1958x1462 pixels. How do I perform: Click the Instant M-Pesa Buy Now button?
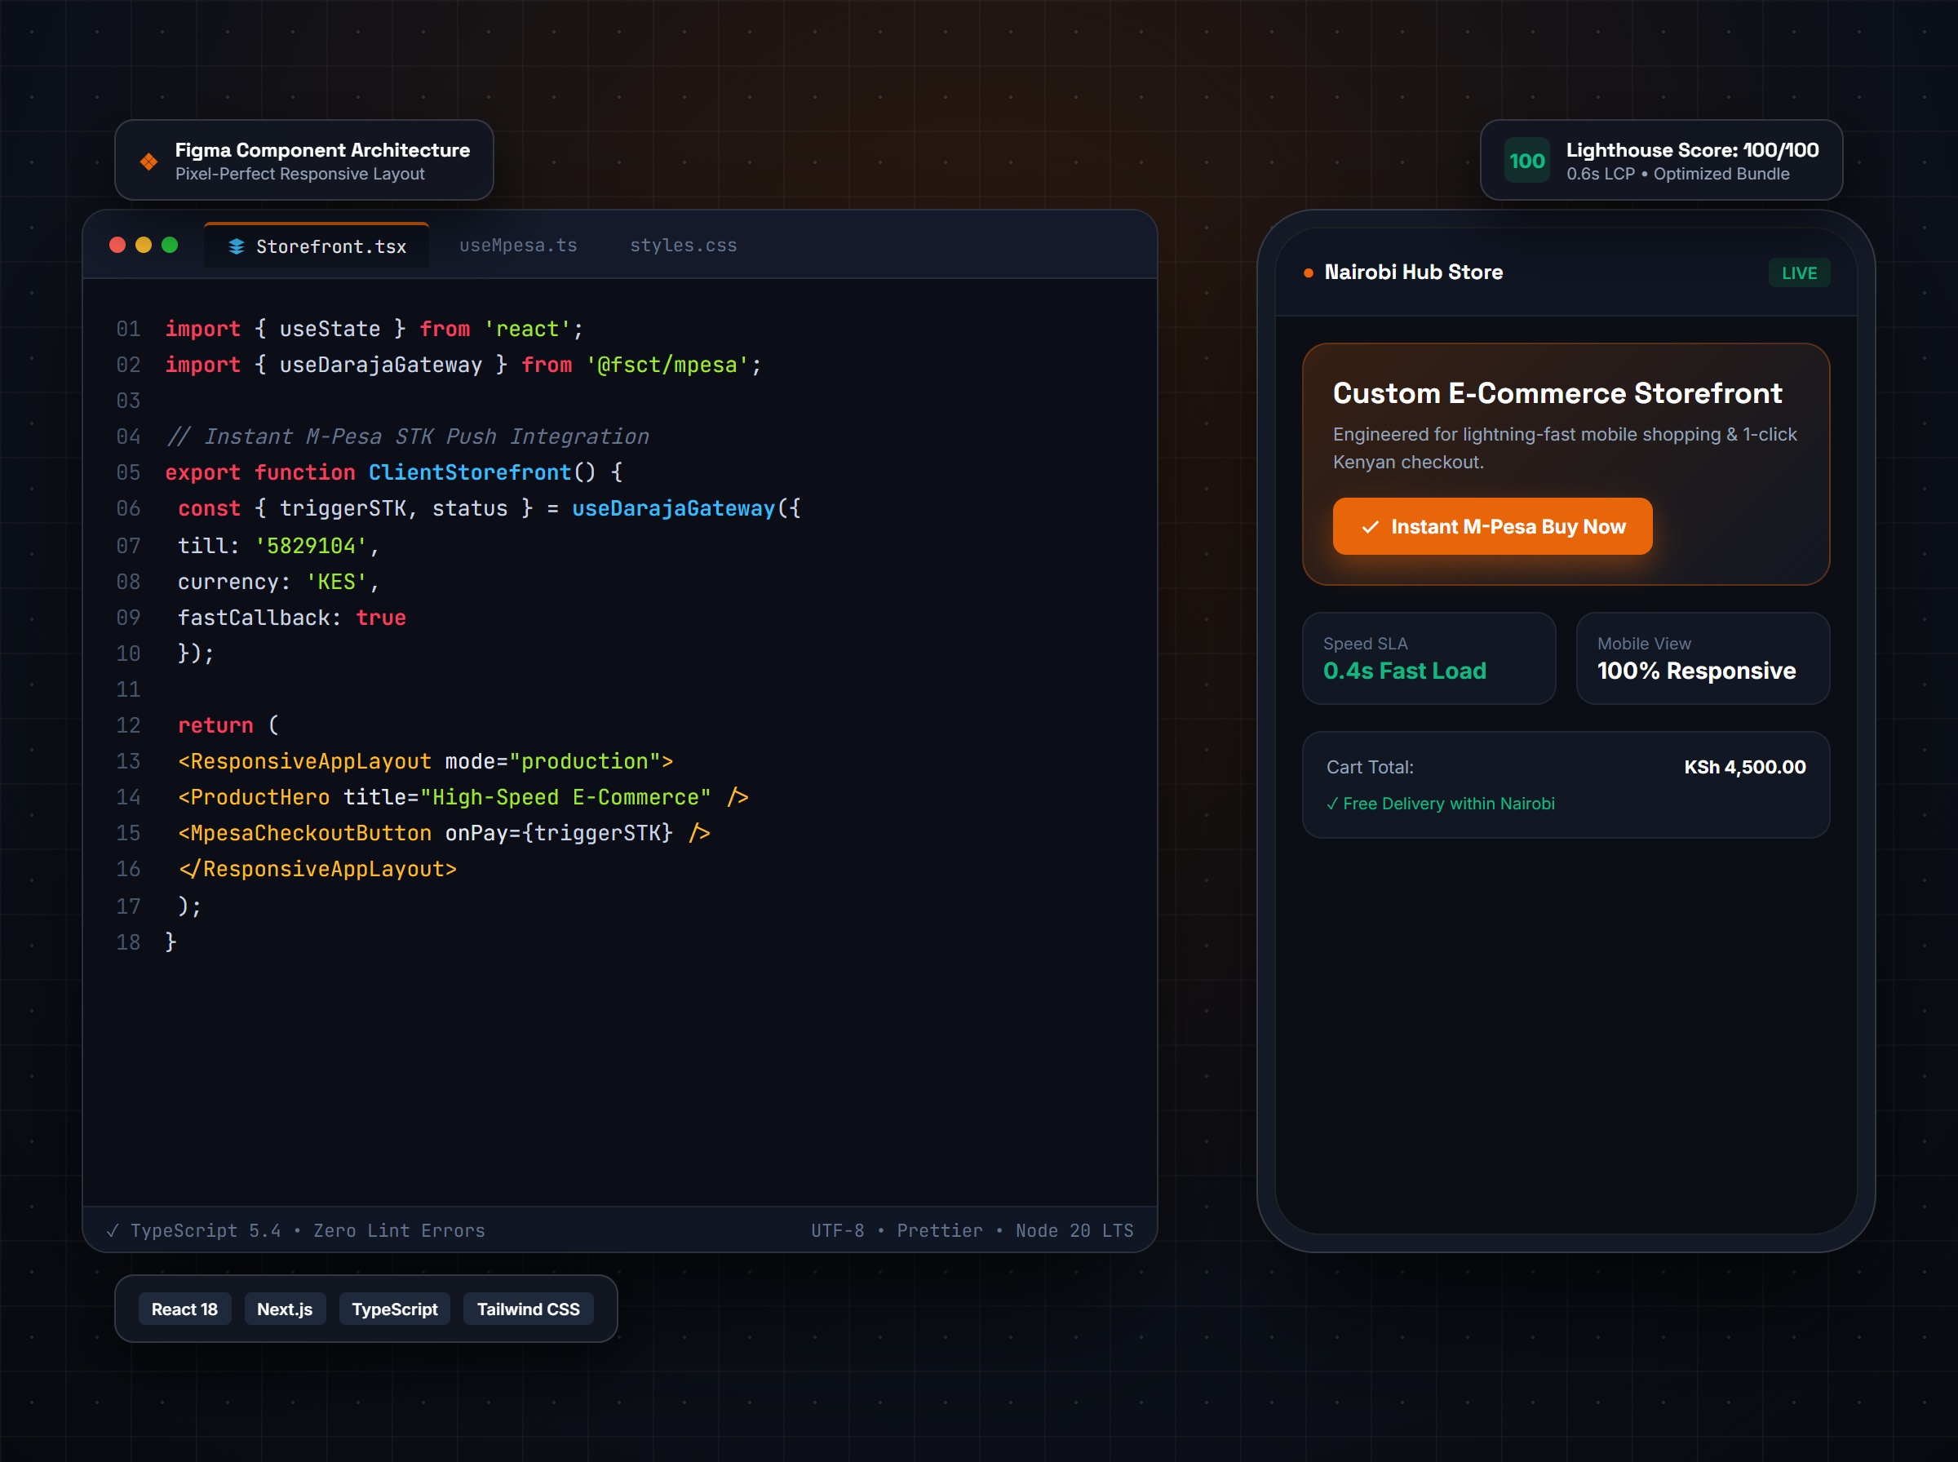point(1493,526)
